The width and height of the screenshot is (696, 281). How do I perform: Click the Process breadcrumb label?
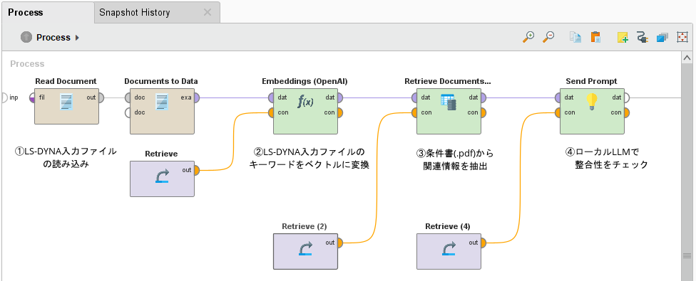[53, 38]
